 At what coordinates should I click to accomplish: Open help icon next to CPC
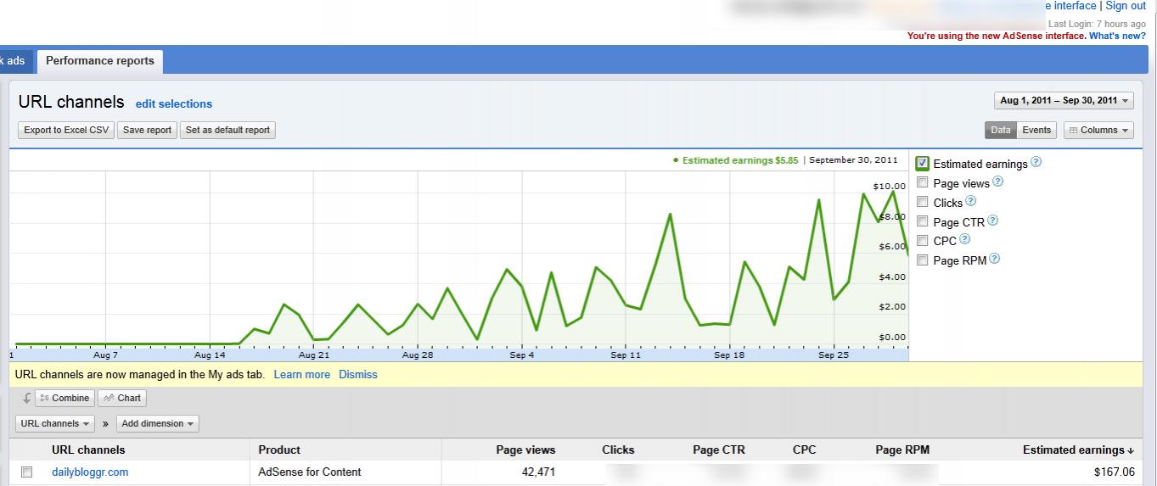(x=964, y=240)
